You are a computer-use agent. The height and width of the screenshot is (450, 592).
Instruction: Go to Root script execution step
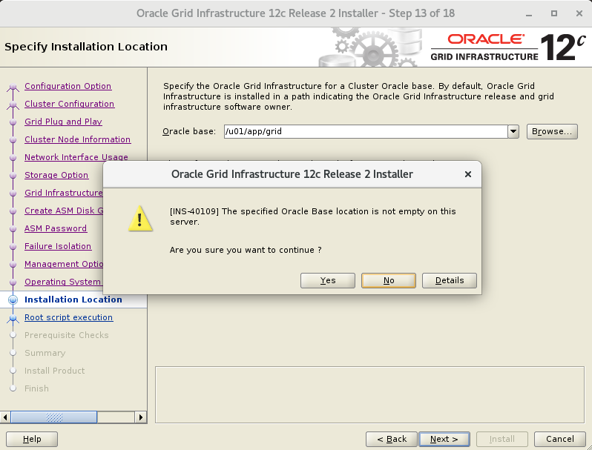click(x=68, y=317)
